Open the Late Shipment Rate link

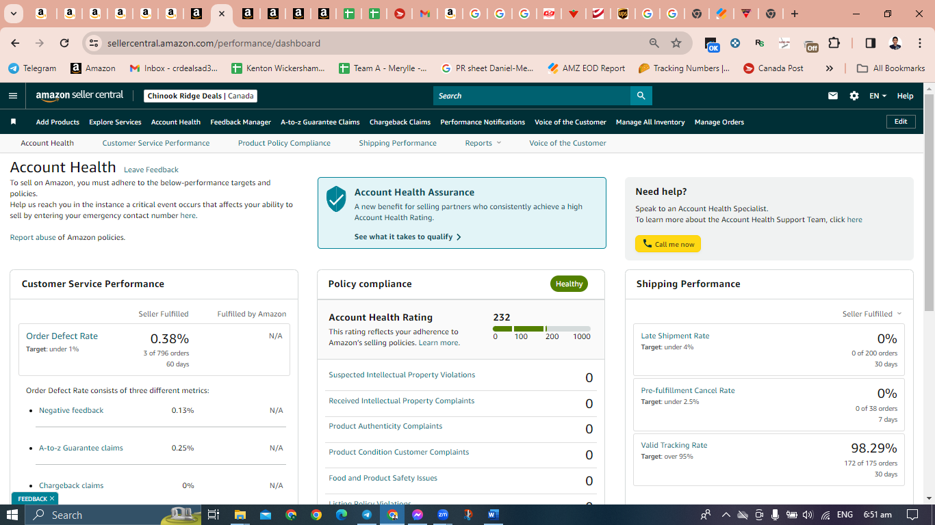pyautogui.click(x=675, y=336)
